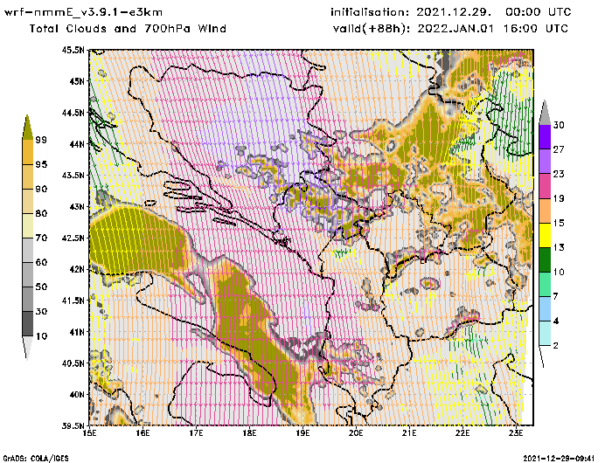
Task: Click the dark green 10-13 wind swatch
Action: [545, 259]
